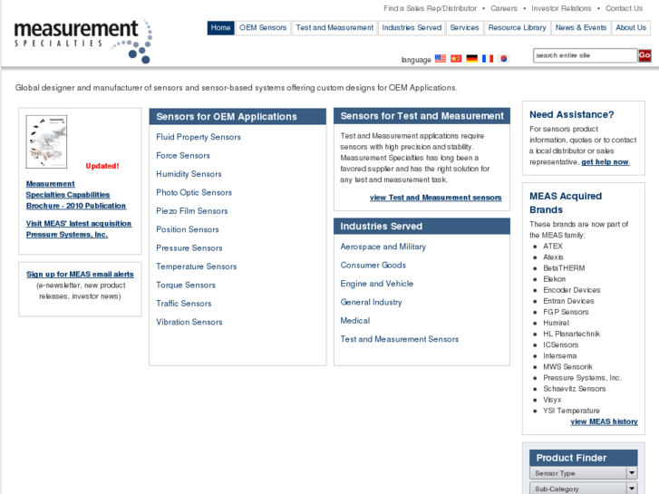This screenshot has width=659, height=494.
Task: Go to the About Us menu
Action: pos(631,28)
